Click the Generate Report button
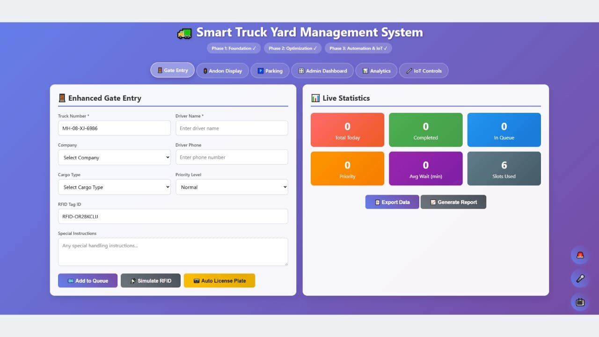599x337 pixels. click(x=453, y=202)
